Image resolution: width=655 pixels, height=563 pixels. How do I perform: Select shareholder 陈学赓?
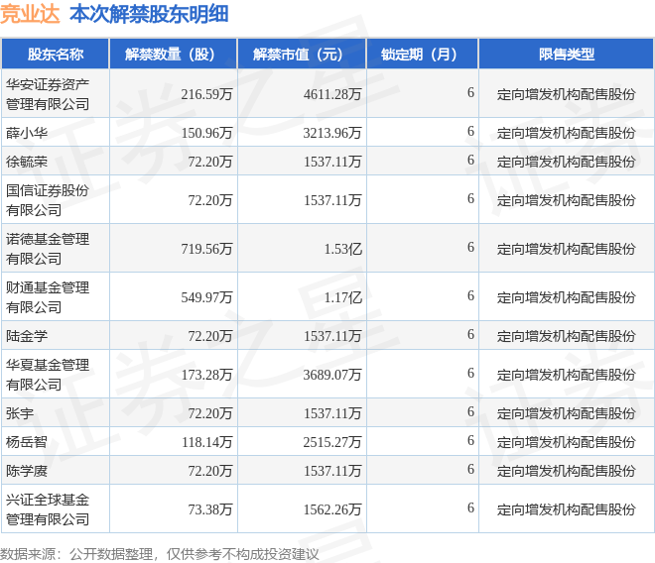[27, 471]
